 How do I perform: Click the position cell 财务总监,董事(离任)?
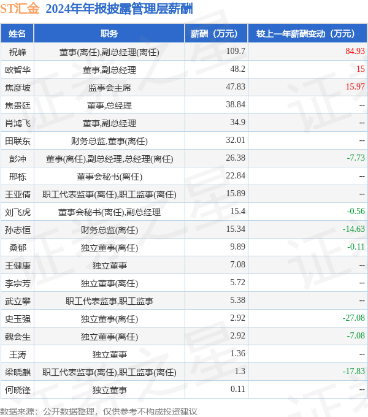(110, 141)
